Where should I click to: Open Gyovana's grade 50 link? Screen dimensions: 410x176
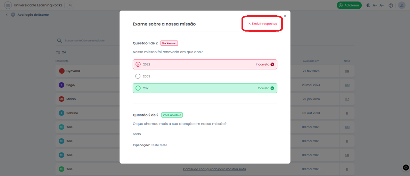[347, 71]
